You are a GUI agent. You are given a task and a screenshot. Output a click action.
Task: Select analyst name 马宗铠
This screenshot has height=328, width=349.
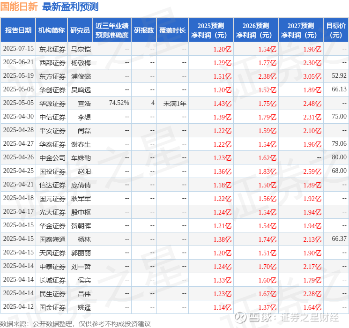[x=81, y=49]
